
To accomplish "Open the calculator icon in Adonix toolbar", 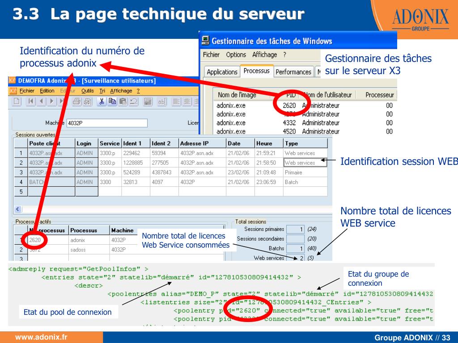I will tap(148, 101).
